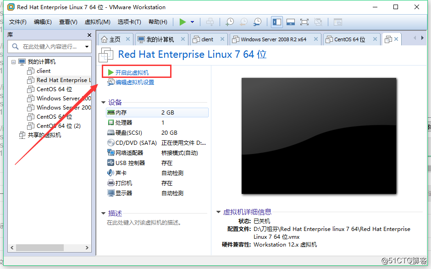Enter full screen mode icon
This screenshot has height=269, width=431.
304,22
